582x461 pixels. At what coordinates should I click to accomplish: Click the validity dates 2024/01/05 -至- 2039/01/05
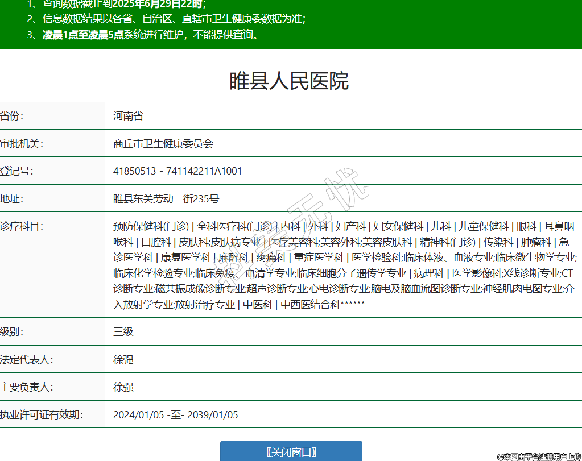(x=175, y=415)
